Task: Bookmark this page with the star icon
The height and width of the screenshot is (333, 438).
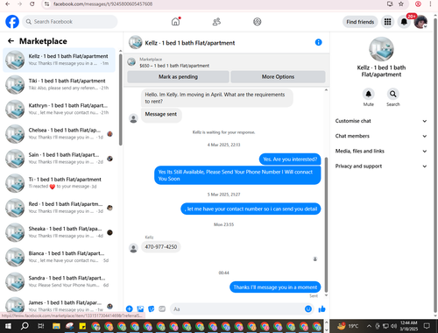Action: (x=401, y=4)
